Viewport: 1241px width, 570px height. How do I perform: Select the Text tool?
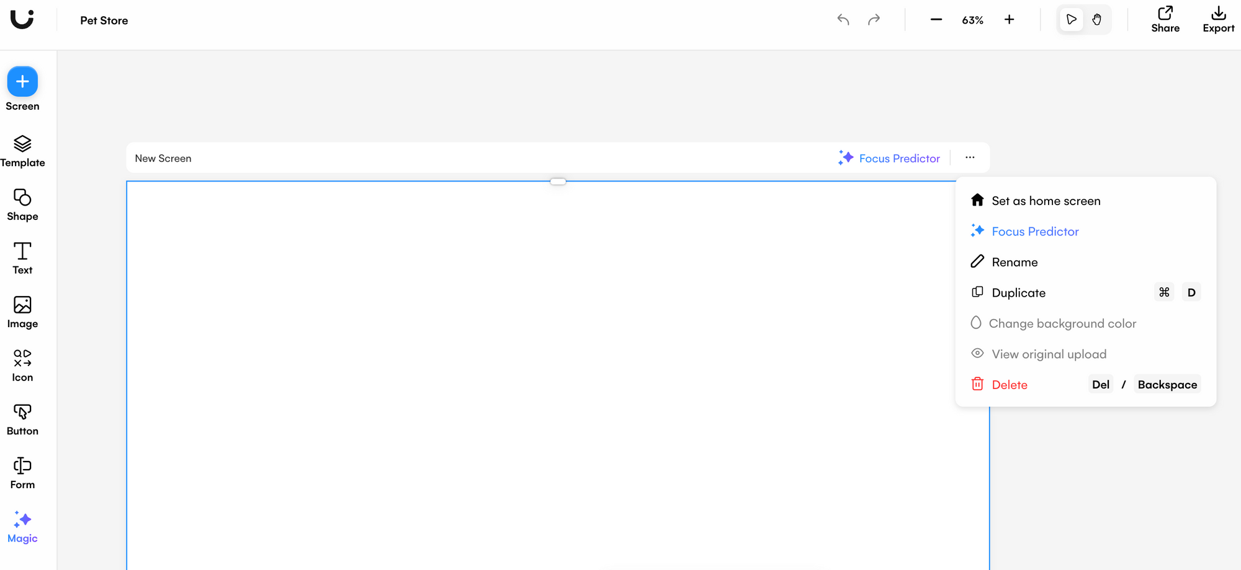click(x=22, y=258)
